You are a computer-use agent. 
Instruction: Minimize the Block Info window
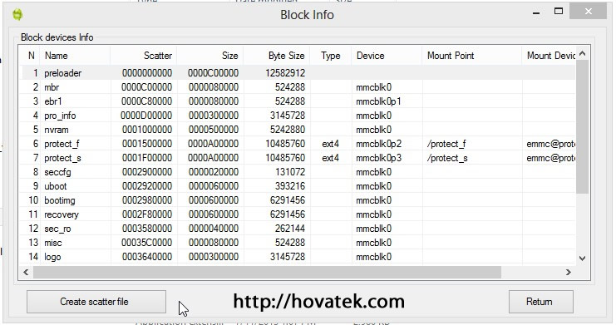(536, 12)
